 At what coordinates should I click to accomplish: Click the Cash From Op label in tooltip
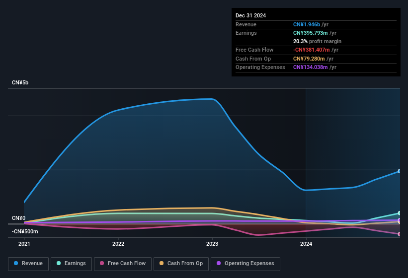point(253,59)
